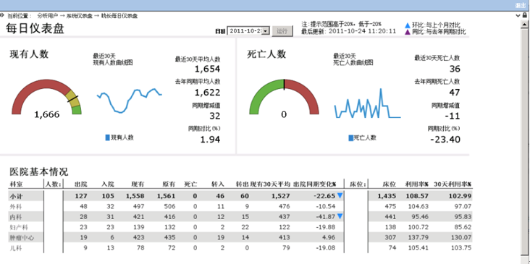Click the 死亡人数 30-day line chart
Viewport: 530px width, 264px height.
pyautogui.click(x=368, y=103)
